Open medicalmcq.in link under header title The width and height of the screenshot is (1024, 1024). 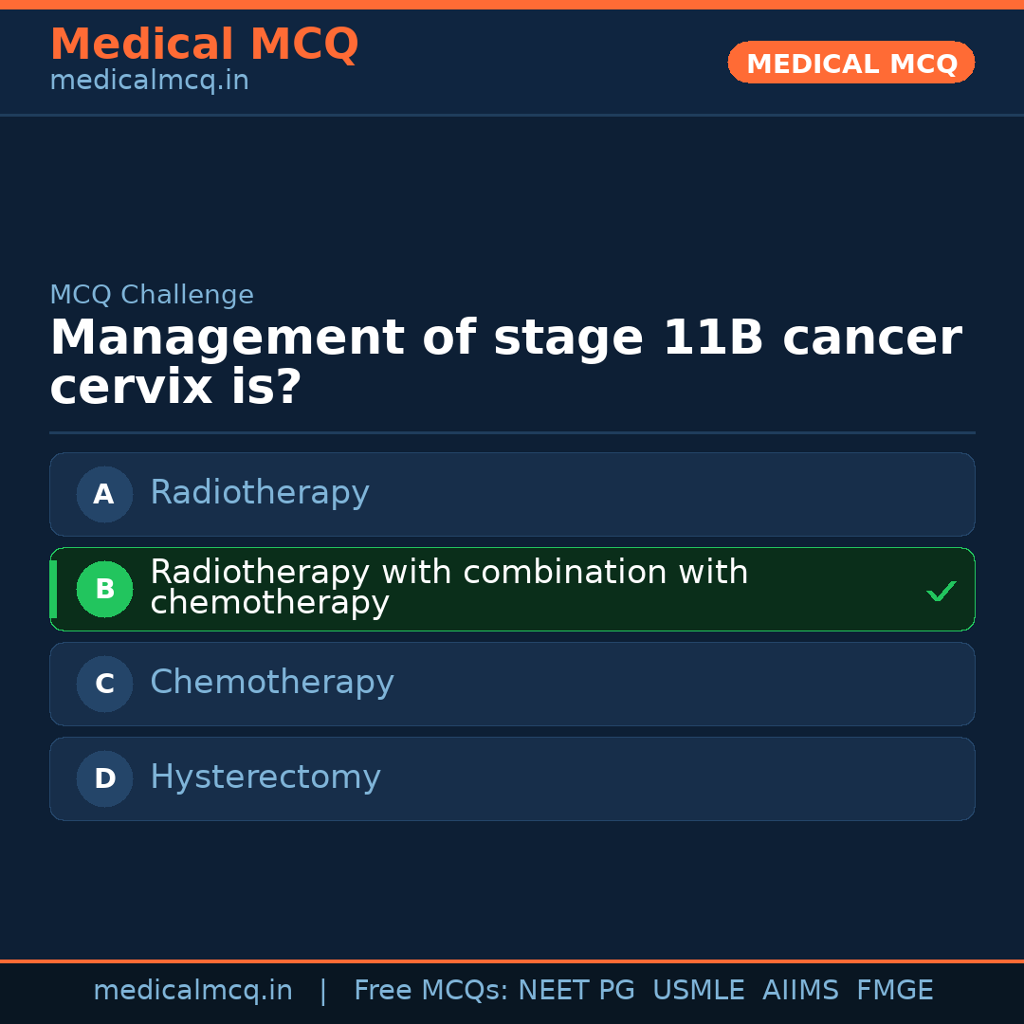[149, 82]
